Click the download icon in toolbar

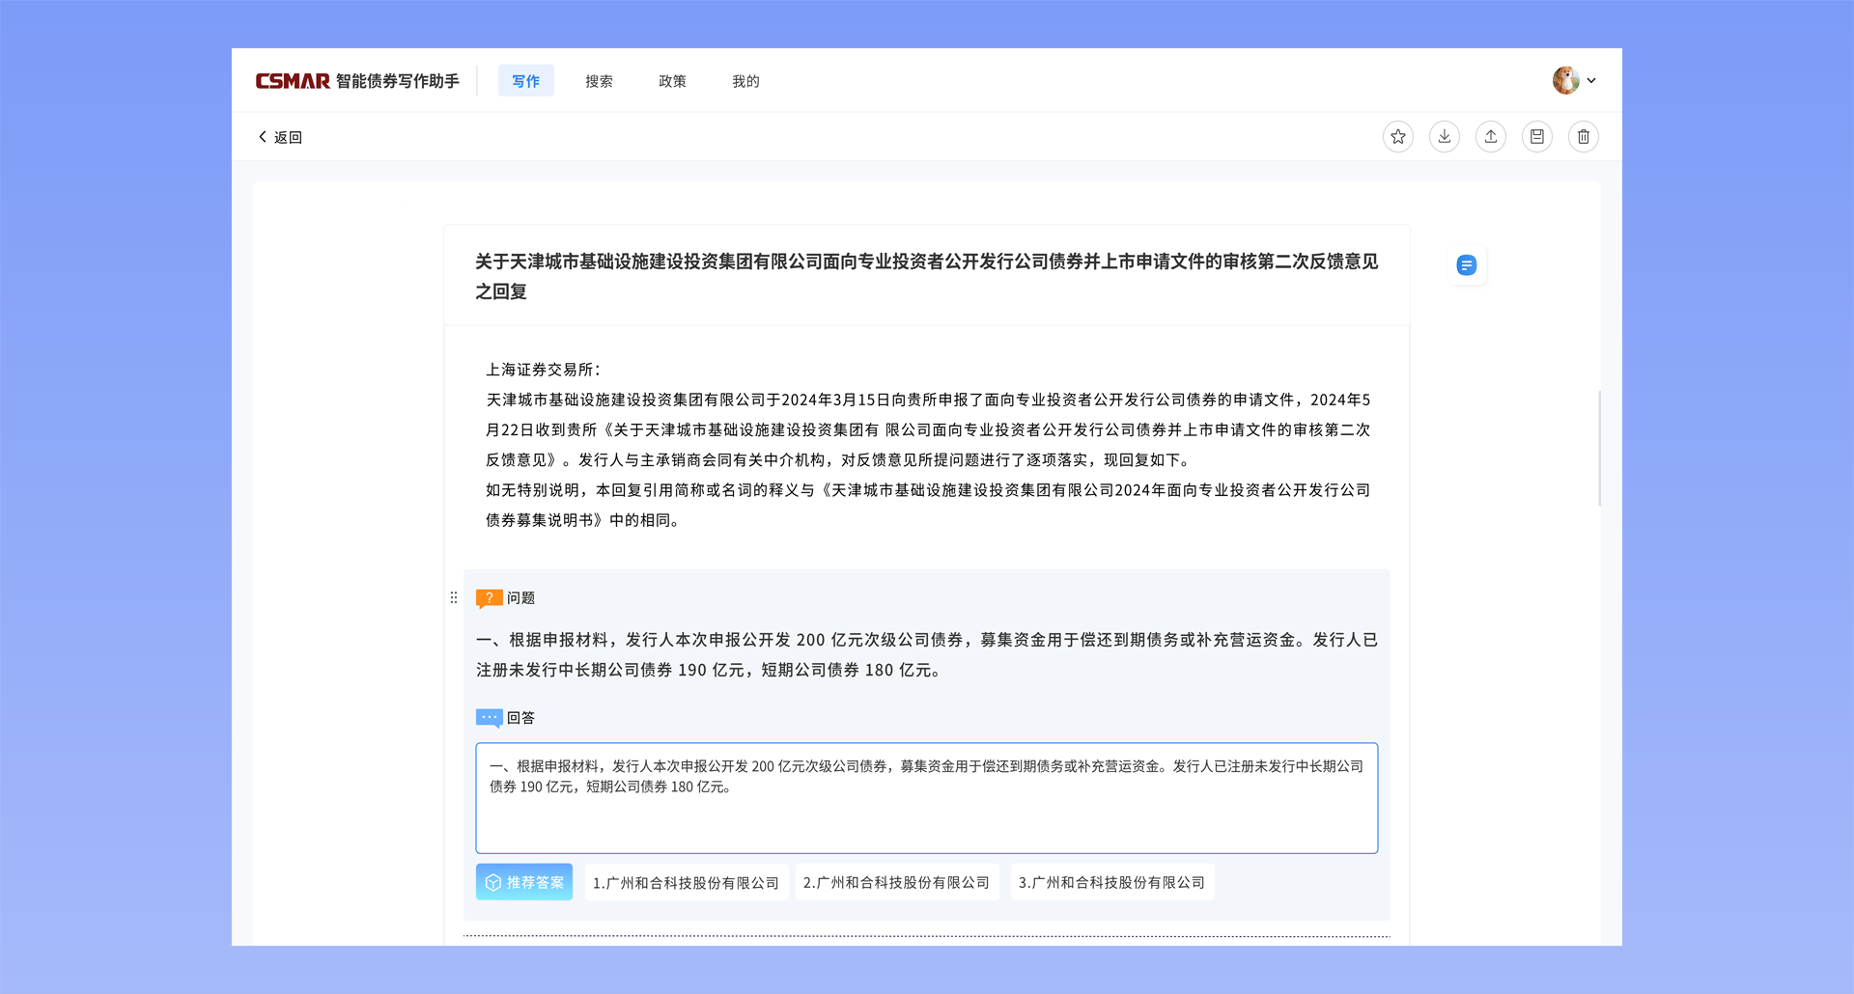(1444, 137)
